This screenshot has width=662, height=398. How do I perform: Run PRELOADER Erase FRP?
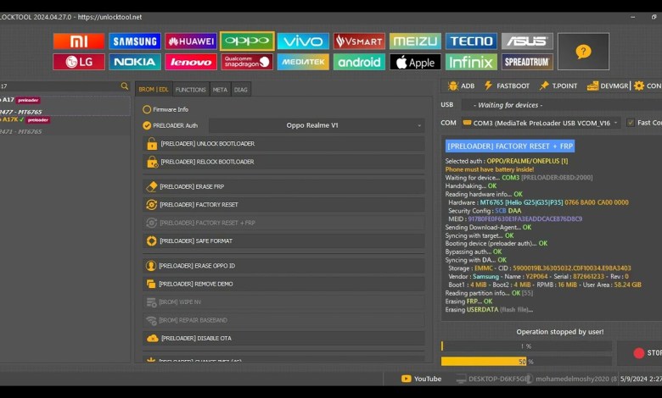(283, 186)
